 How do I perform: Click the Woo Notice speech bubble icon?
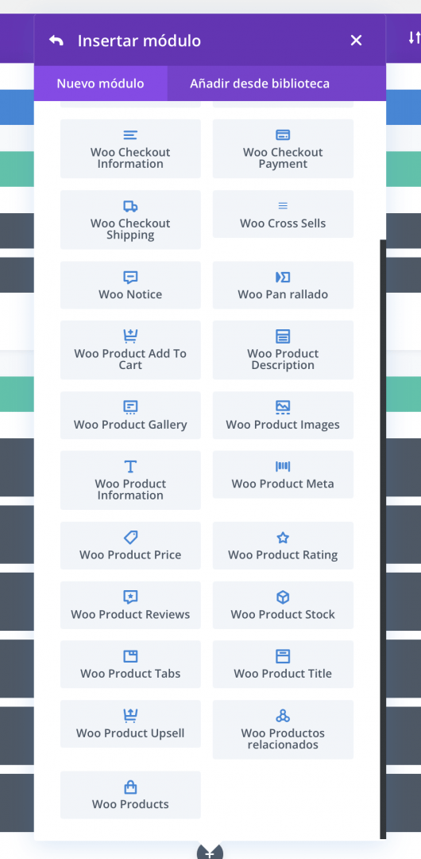[130, 278]
